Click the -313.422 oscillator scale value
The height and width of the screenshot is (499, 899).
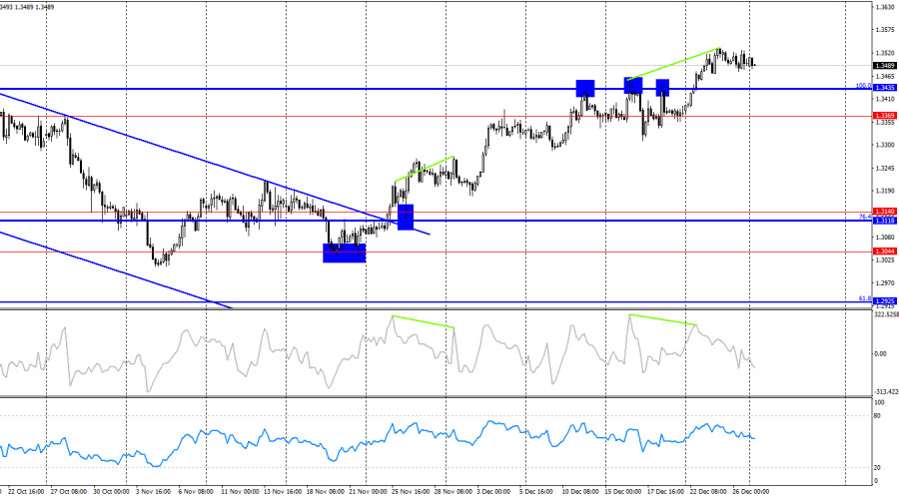click(x=886, y=392)
